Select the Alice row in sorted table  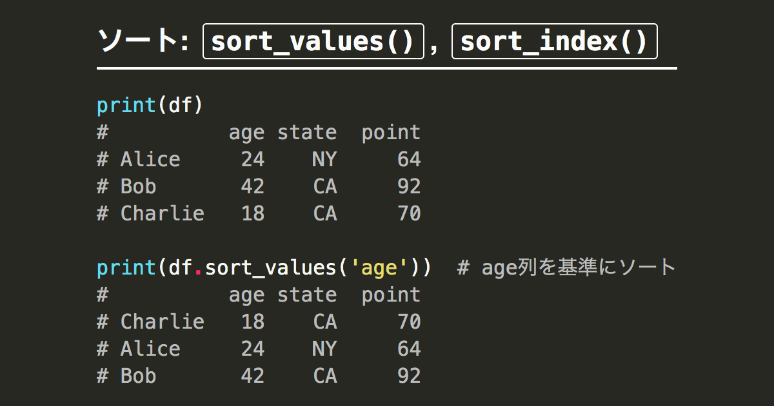259,349
